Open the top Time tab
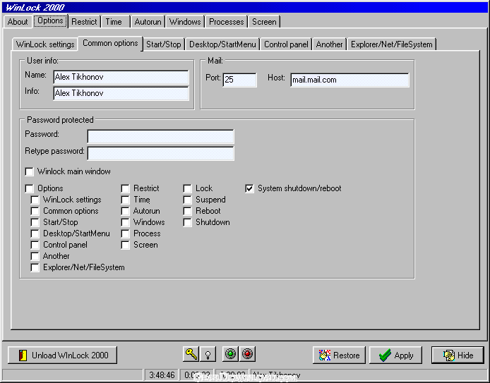Viewport: 490px width, 383px height. click(114, 22)
